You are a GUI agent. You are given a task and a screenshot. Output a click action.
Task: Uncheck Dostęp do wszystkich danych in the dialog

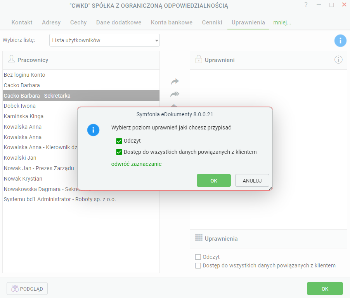click(119, 152)
